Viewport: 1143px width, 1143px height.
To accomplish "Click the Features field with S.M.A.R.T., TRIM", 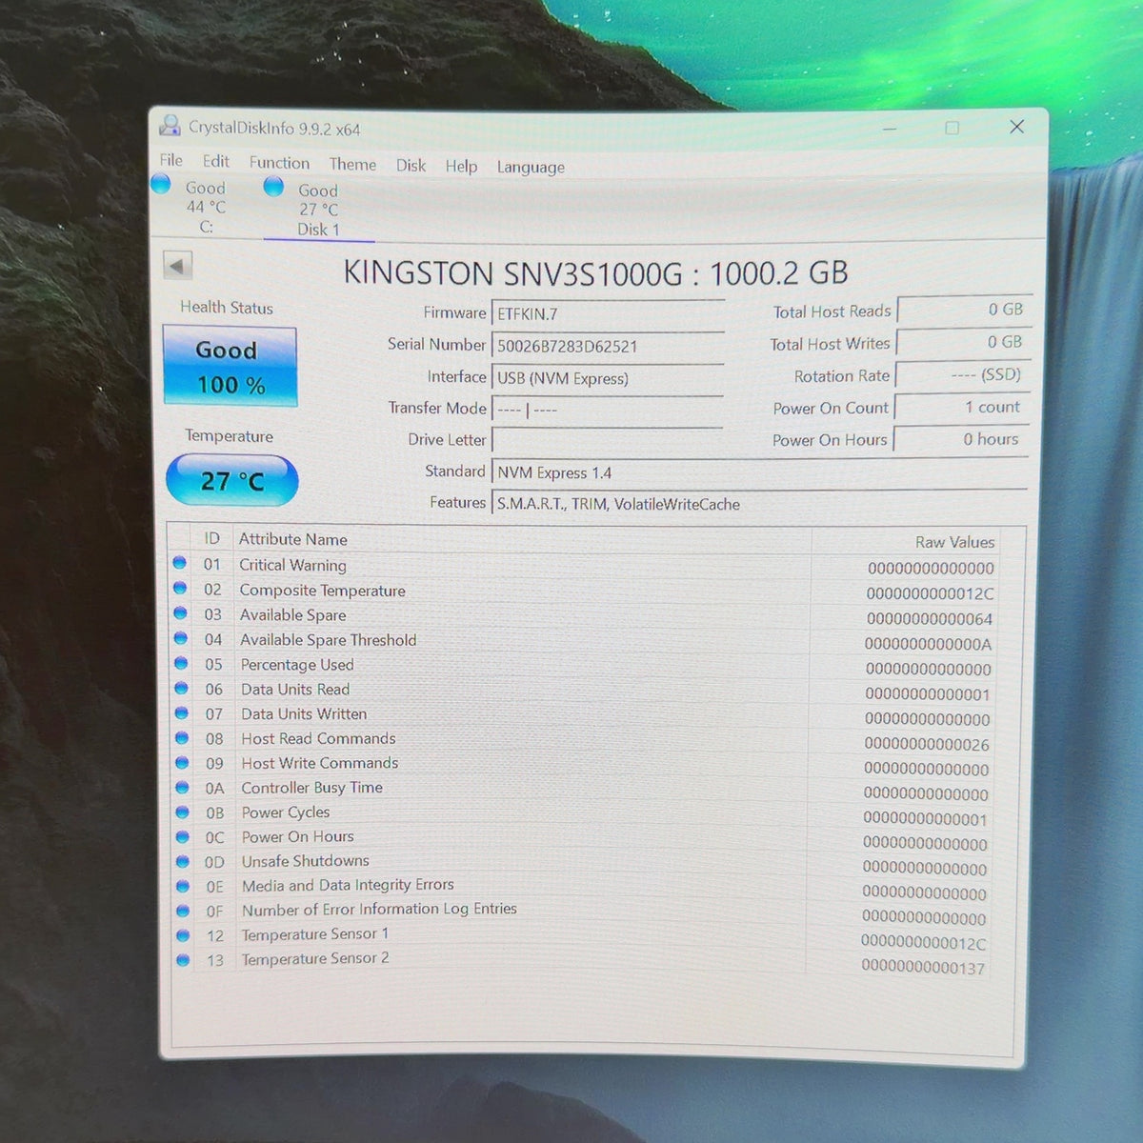I will click(x=759, y=504).
